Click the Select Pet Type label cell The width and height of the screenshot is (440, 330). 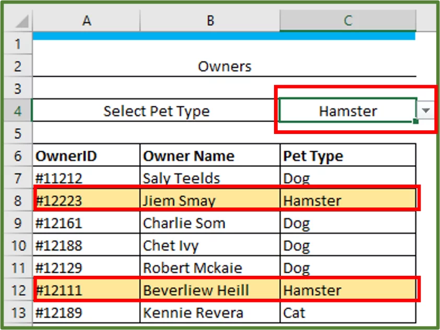pyautogui.click(x=156, y=111)
